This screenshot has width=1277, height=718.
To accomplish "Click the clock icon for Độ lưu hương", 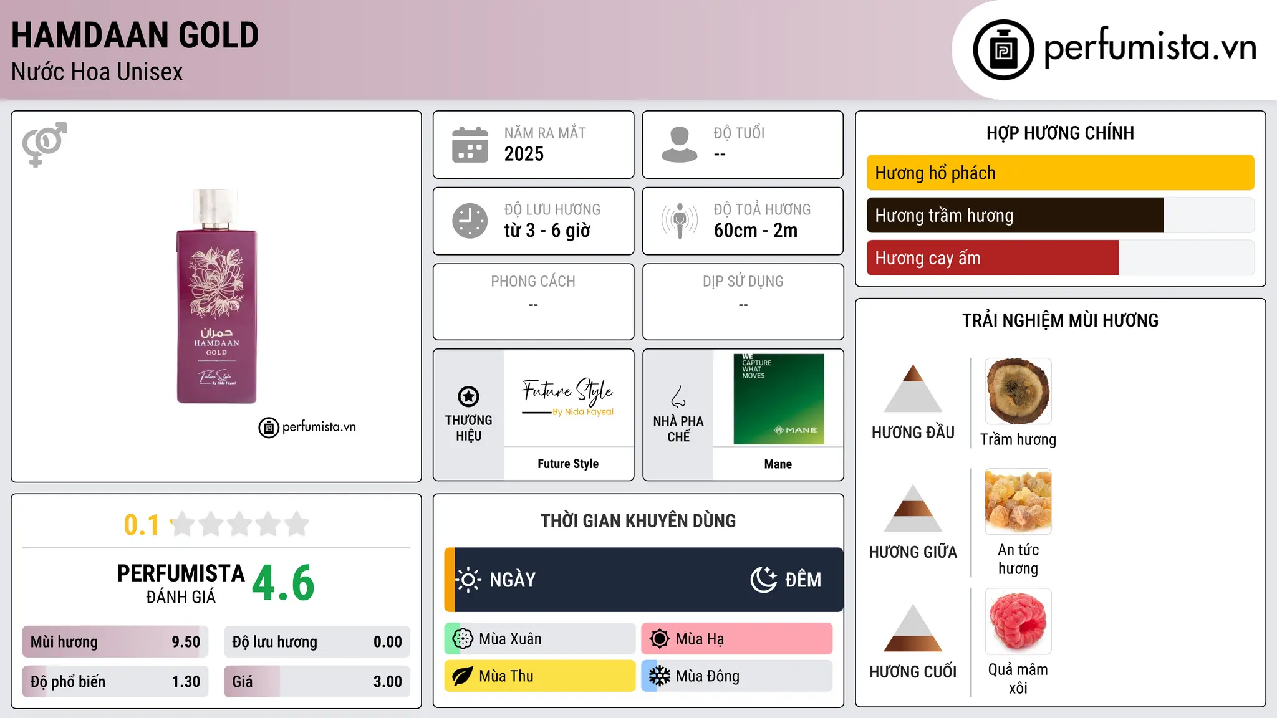I will click(470, 221).
